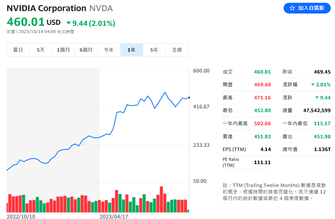
Task: Click the EPS (TTM) label
Action: point(234,149)
